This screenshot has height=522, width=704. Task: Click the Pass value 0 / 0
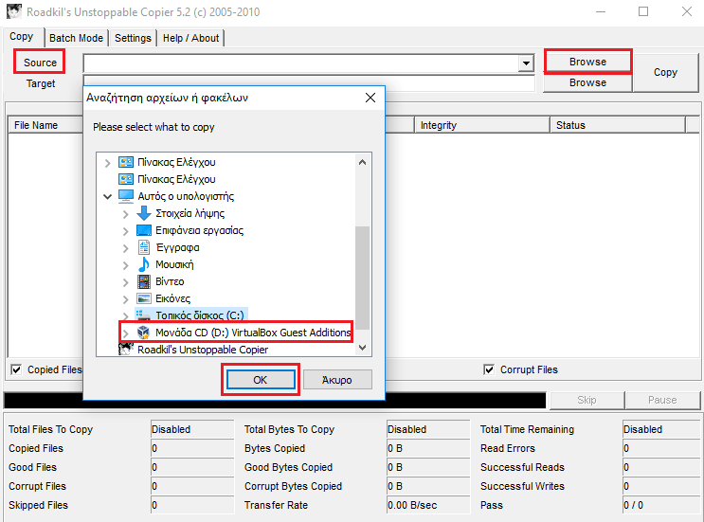click(661, 505)
